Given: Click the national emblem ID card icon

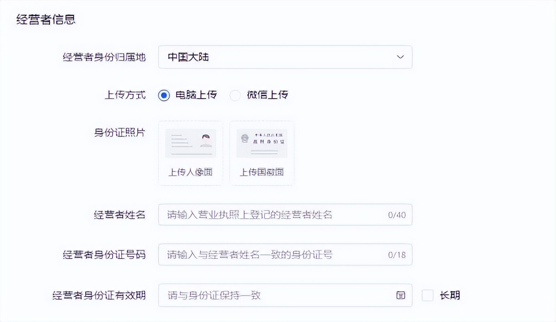Looking at the screenshot, I should (x=262, y=143).
